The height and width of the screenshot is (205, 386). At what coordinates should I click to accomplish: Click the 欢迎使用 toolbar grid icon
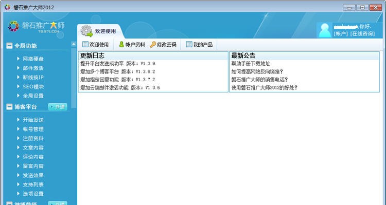pos(85,44)
